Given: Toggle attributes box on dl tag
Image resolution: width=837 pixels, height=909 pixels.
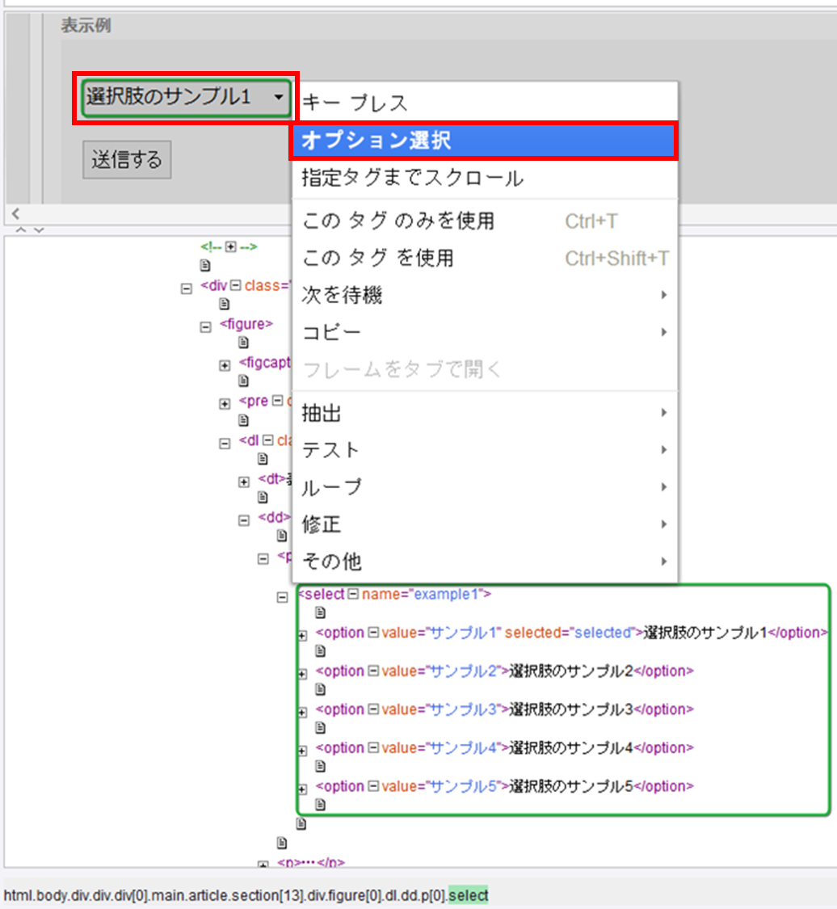Looking at the screenshot, I should [267, 440].
